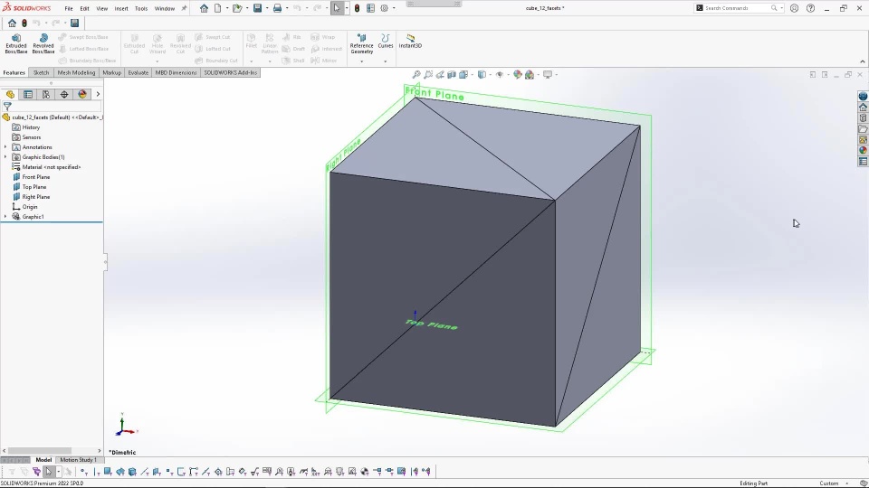
Task: Select Front Plane in feature tree
Action: pyautogui.click(x=36, y=177)
